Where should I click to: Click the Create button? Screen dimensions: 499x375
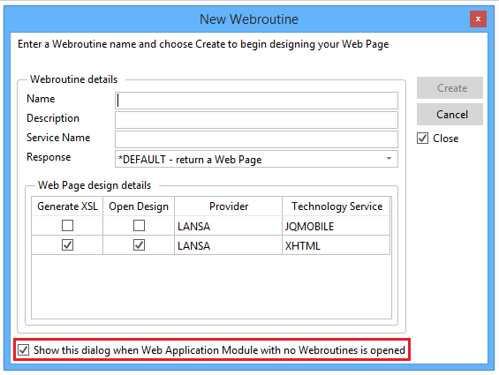click(x=450, y=87)
